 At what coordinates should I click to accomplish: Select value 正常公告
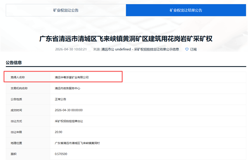[60, 99]
